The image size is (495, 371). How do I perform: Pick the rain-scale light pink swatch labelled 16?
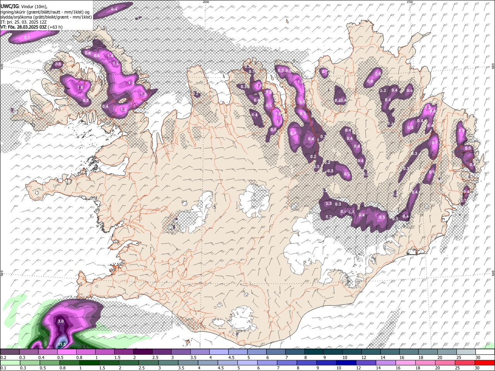pyautogui.click(x=405, y=363)
